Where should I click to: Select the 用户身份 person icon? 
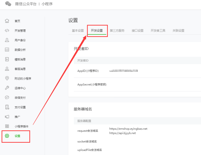[x=7, y=40]
